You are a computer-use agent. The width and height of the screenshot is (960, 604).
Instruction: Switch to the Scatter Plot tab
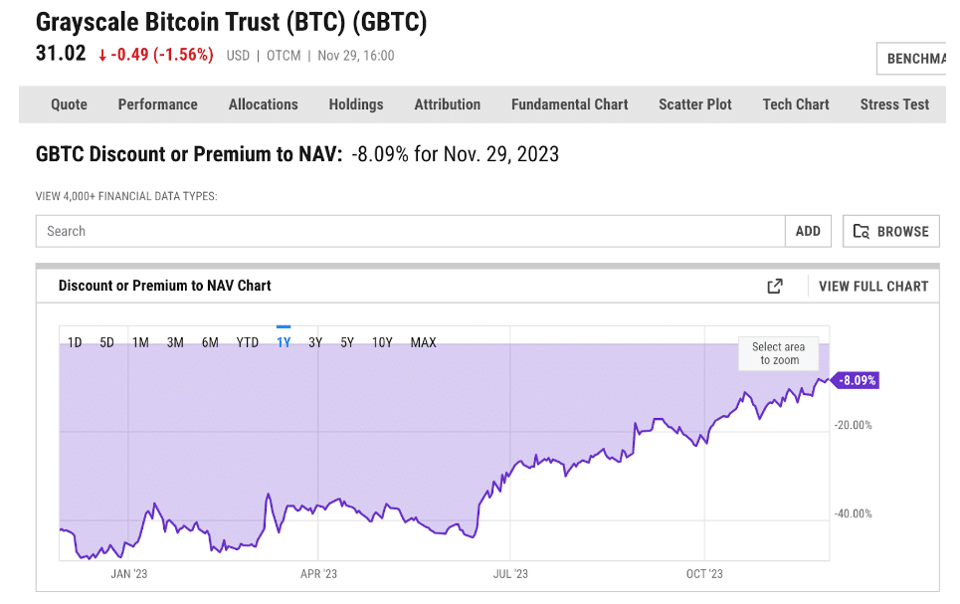[694, 103]
